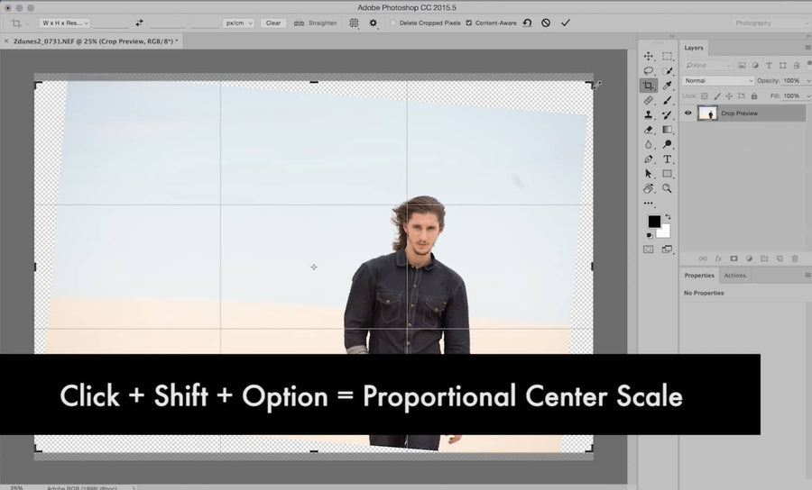
Task: Toggle lock image pixels
Action: click(716, 96)
